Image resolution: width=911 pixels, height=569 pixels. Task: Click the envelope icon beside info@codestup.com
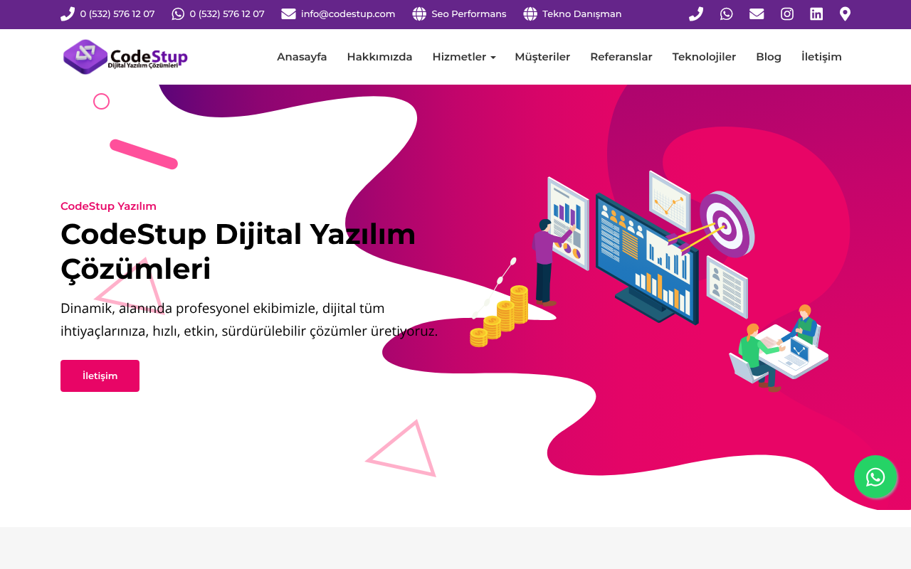click(x=288, y=14)
